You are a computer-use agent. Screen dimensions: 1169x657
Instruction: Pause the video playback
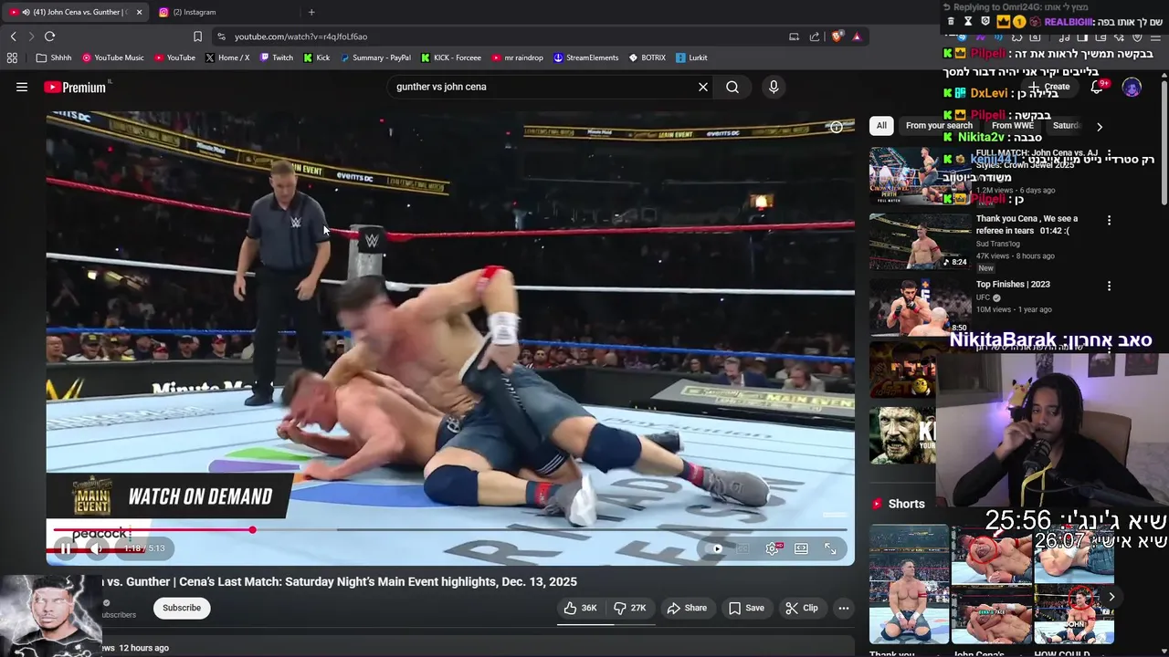tap(66, 548)
